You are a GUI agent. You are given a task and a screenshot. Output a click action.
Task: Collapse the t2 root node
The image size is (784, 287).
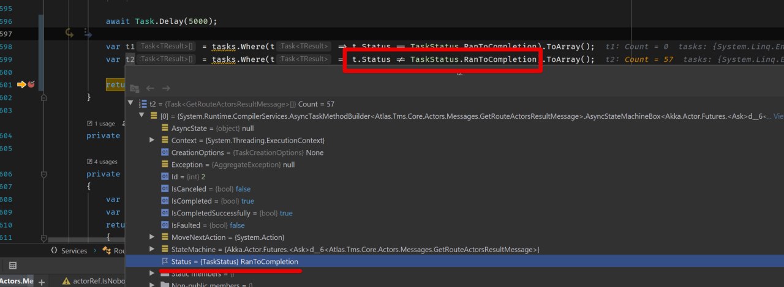(130, 104)
